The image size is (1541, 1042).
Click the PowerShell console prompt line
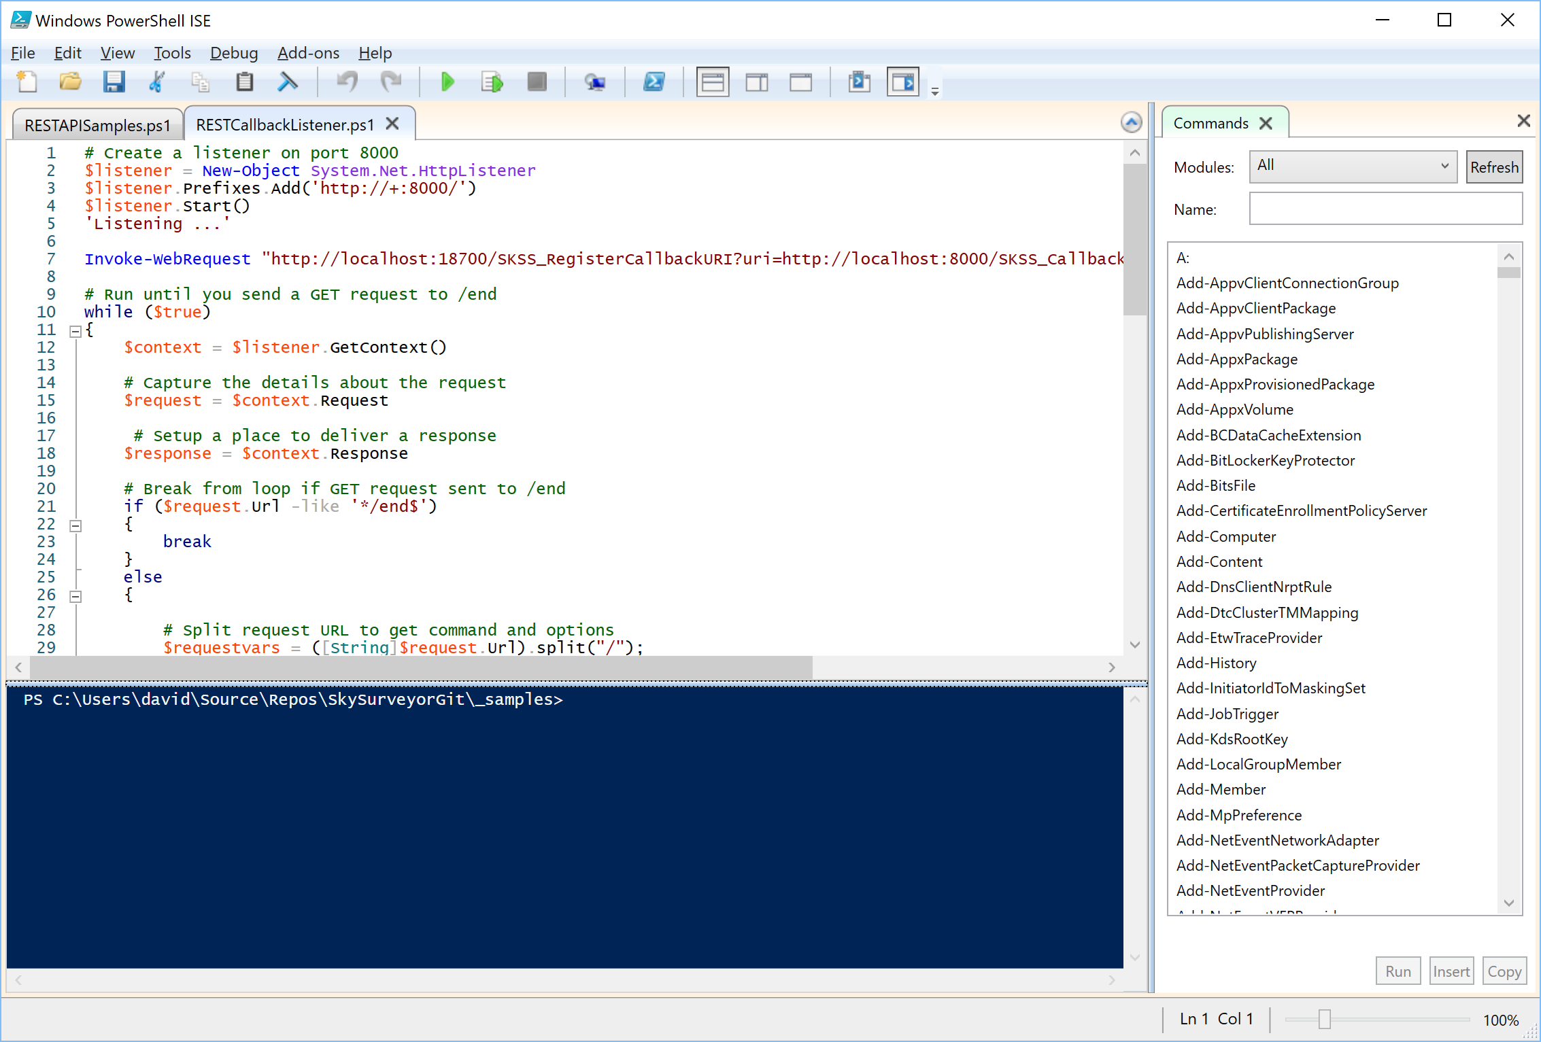293,699
